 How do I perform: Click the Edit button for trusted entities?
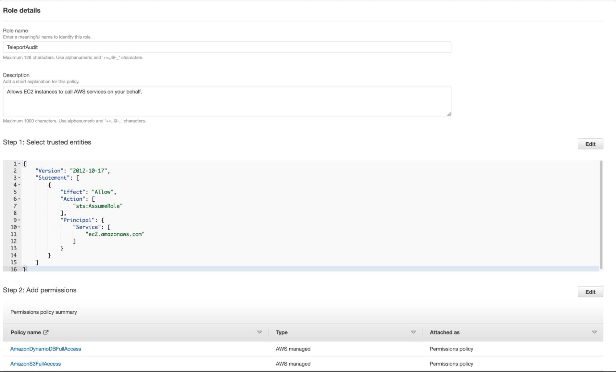pyautogui.click(x=589, y=144)
